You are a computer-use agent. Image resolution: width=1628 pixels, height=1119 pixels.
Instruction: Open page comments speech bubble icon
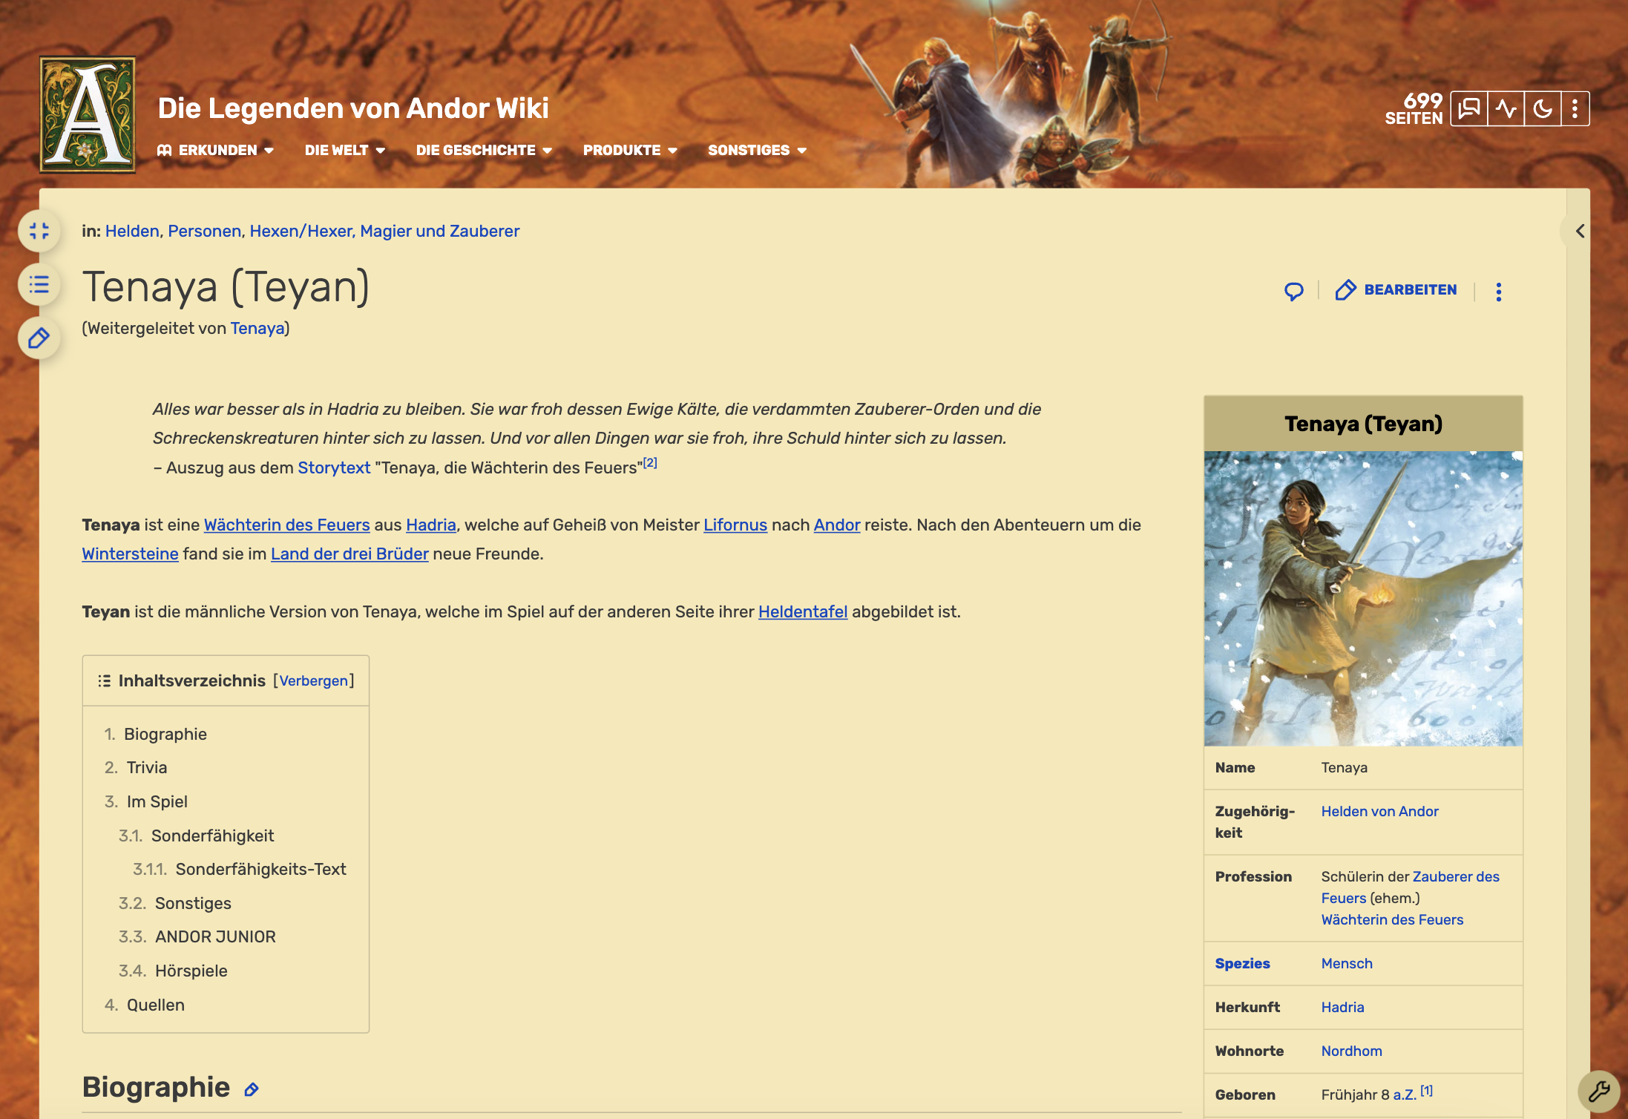[1293, 291]
